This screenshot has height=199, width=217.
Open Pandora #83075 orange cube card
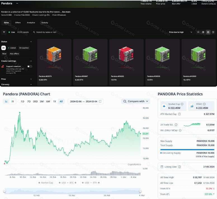coord(54,62)
